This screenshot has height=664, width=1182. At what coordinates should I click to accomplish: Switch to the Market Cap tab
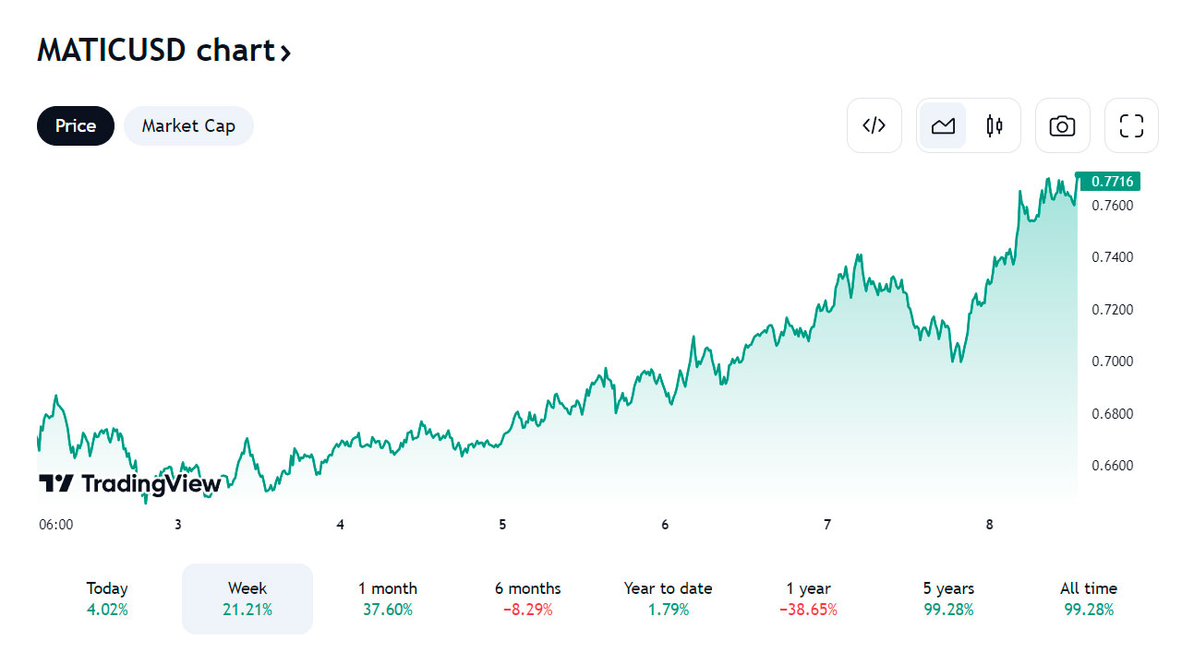point(188,125)
